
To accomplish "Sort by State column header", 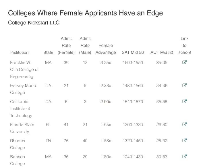I will coord(48,53).
